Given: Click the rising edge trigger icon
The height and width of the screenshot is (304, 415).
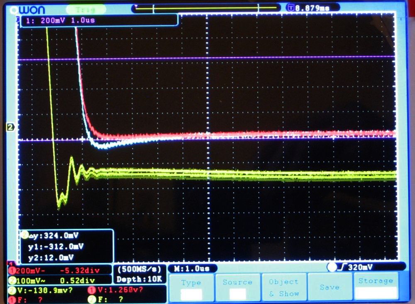Looking at the screenshot, I should 343,267.
